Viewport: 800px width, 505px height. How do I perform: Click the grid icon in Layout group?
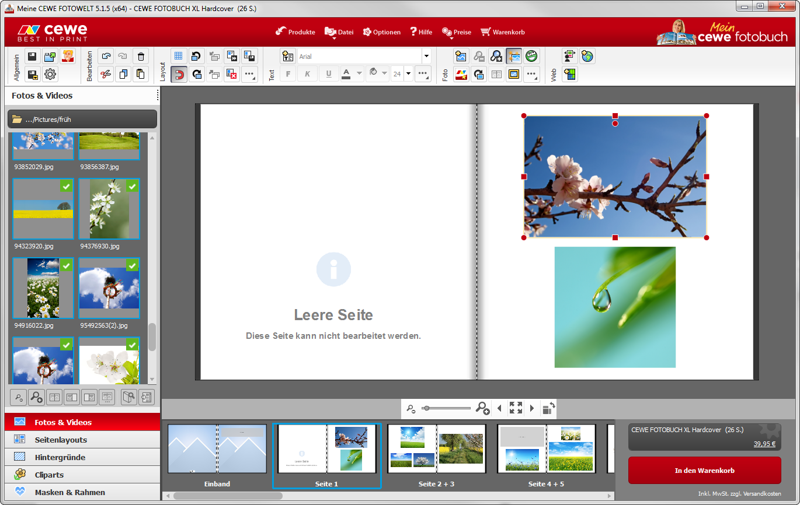point(179,57)
